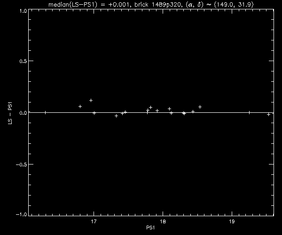Click the brick 1489p320 label in the title
This screenshot has height=235, width=282.
(157, 4)
